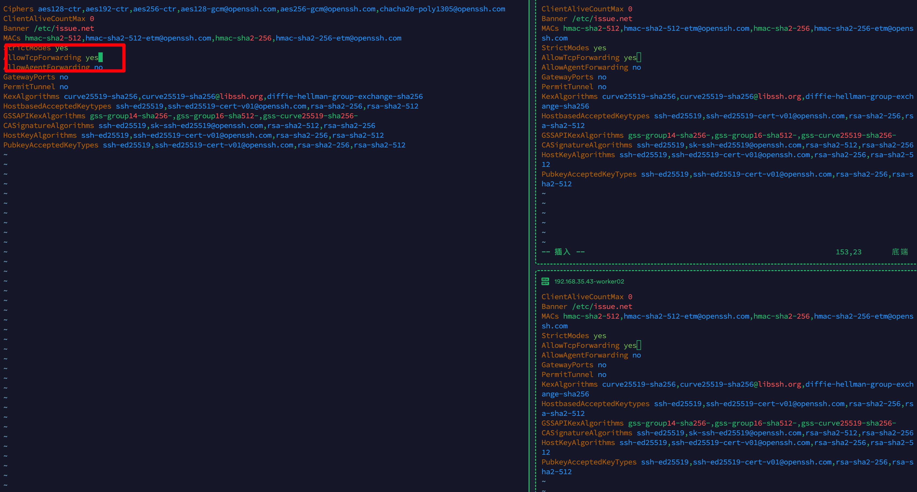Screen dimensions: 917x492
Task: Click GatewayPorts no in the left pane
Action: click(x=36, y=77)
